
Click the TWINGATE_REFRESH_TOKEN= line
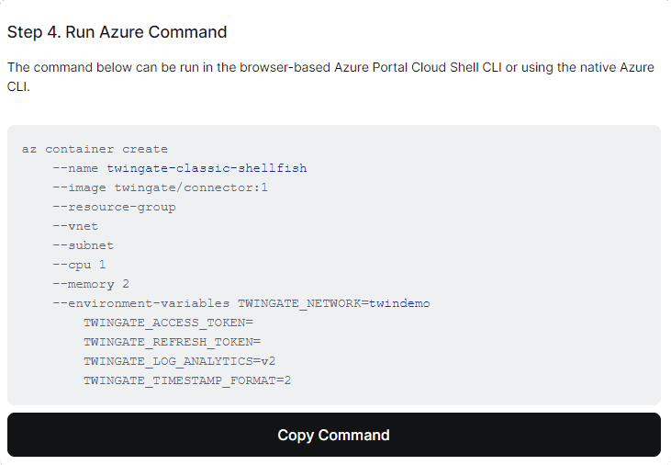click(172, 342)
